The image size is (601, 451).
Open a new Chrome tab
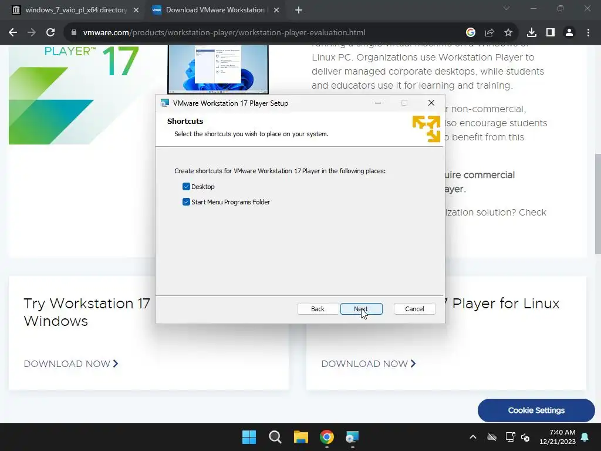(299, 11)
